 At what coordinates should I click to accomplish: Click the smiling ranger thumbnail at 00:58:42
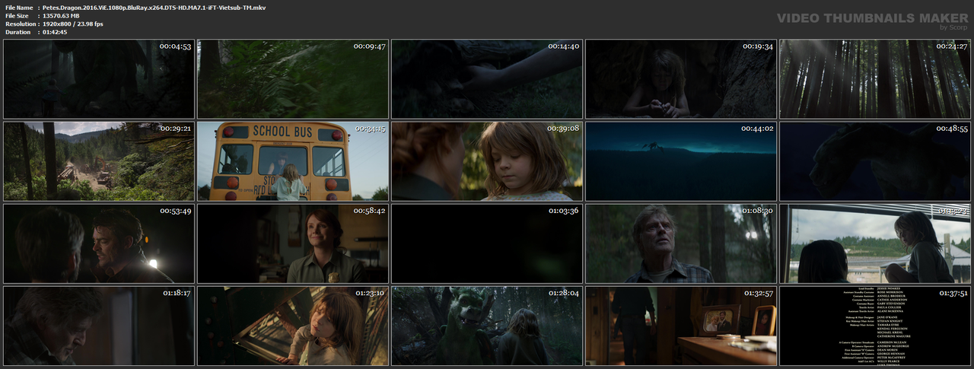point(293,243)
